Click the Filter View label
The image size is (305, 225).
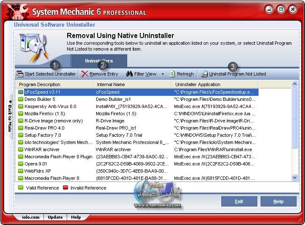145,74
